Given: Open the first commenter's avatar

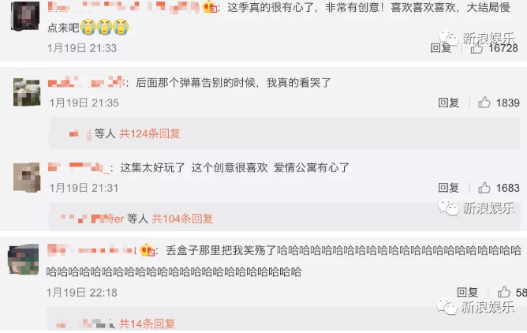Looking at the screenshot, I should click(25, 16).
